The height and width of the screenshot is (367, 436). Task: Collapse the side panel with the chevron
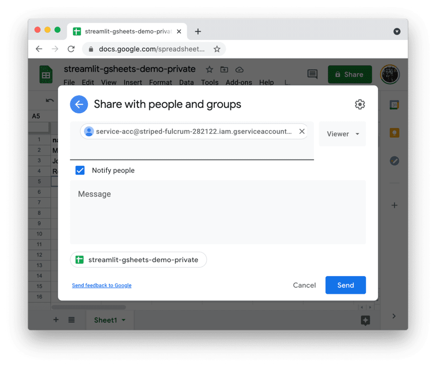pyautogui.click(x=394, y=316)
